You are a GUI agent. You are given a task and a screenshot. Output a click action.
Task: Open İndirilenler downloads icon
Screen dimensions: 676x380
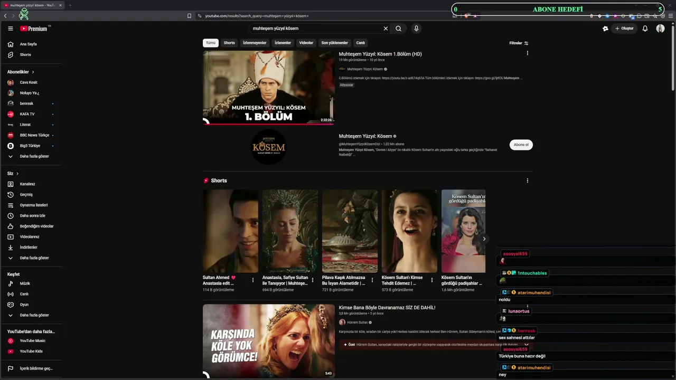coord(11,248)
